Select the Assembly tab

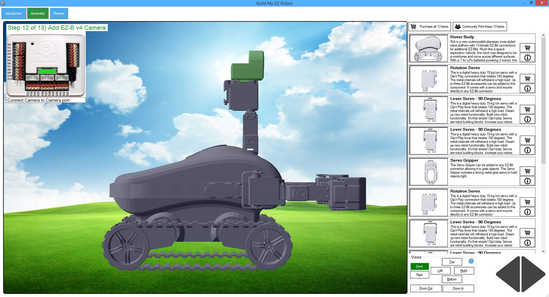38,13
